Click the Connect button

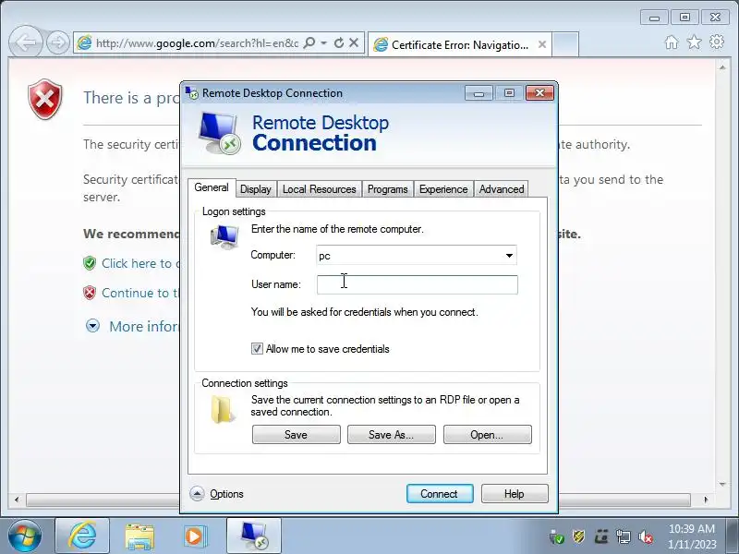[440, 494]
